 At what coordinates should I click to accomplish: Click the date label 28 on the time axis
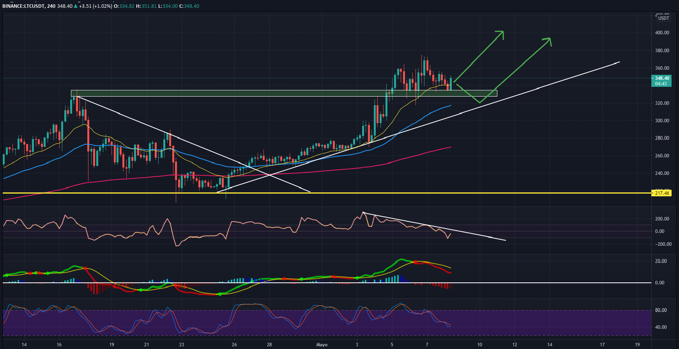coord(269,345)
